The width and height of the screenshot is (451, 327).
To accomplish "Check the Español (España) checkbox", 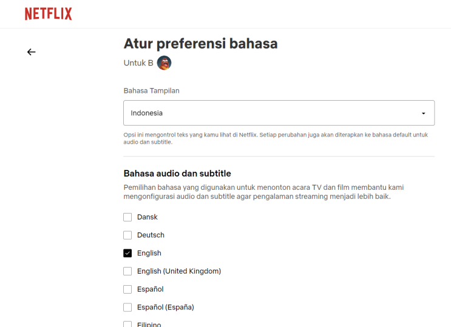I will click(x=127, y=308).
